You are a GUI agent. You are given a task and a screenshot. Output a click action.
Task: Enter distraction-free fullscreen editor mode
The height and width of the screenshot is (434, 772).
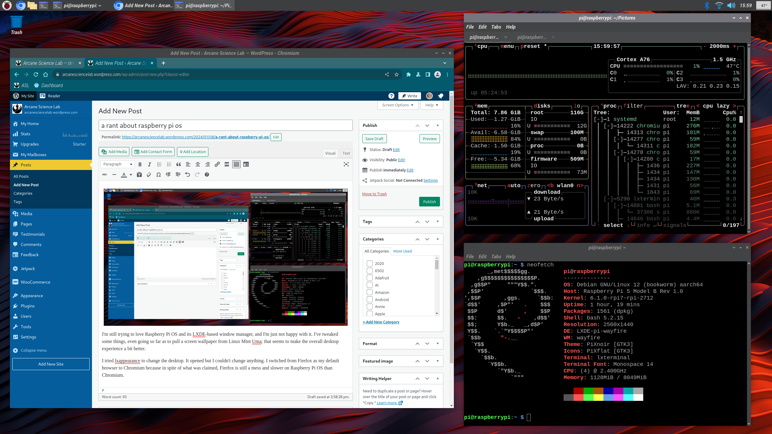coord(346,164)
